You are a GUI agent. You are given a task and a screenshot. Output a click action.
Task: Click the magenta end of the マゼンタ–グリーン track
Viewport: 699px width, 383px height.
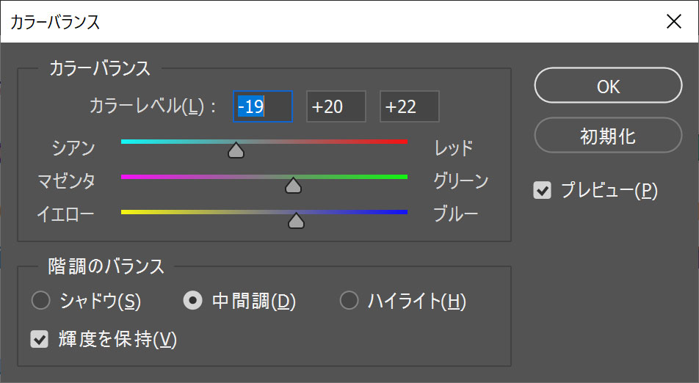click(124, 177)
